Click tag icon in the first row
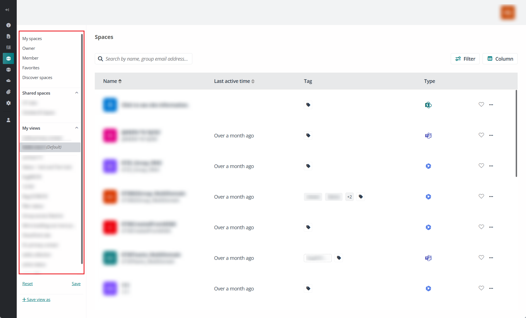 [308, 105]
